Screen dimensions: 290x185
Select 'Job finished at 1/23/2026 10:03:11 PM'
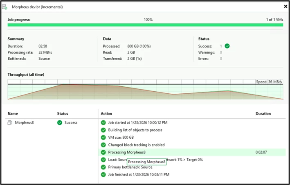coord(139,174)
